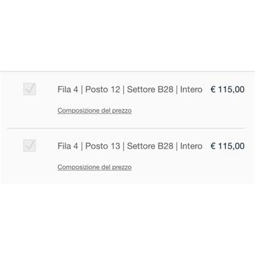
Task: Click the checkmark icon beside Fila 4 Posto 13
Action: tap(30, 146)
